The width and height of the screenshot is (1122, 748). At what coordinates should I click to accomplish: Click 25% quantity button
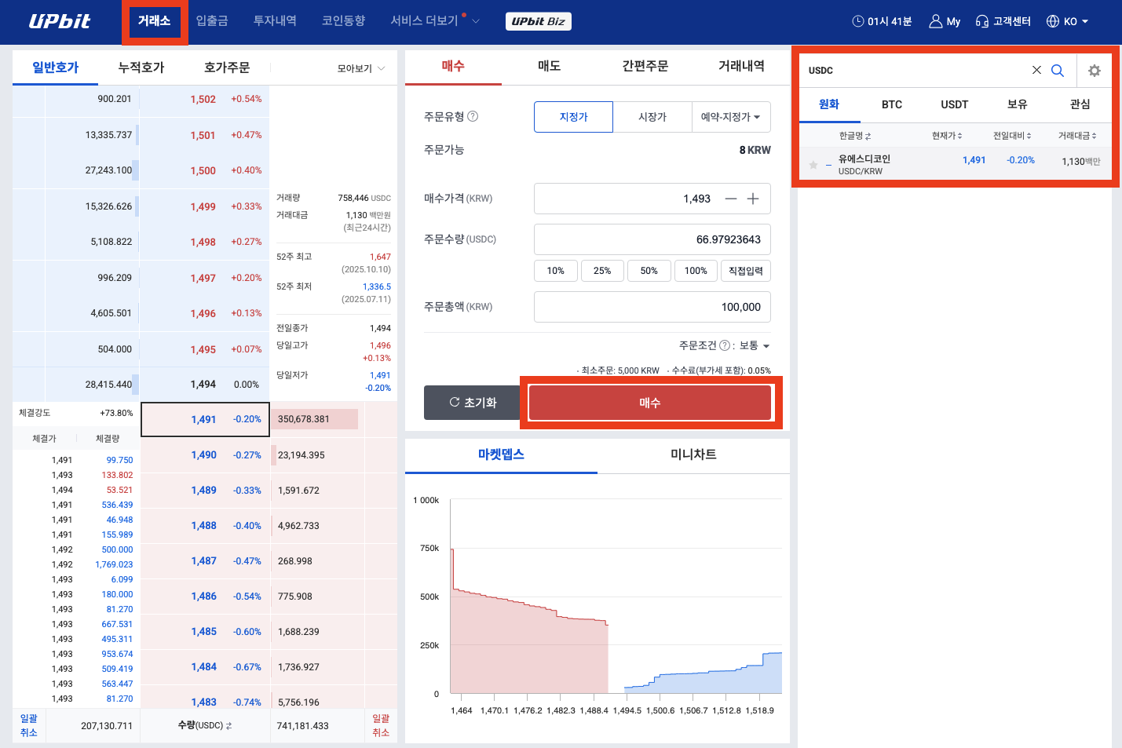click(x=602, y=271)
